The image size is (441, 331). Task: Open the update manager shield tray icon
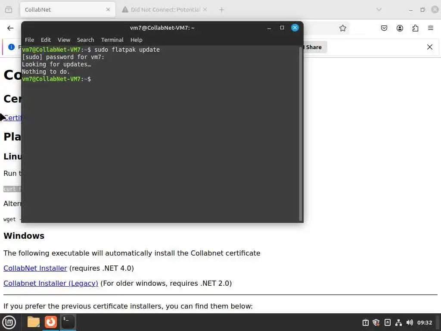tap(376, 322)
